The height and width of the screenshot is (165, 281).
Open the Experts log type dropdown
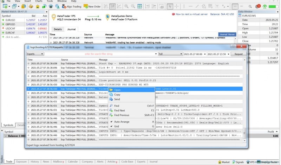pos(35,54)
